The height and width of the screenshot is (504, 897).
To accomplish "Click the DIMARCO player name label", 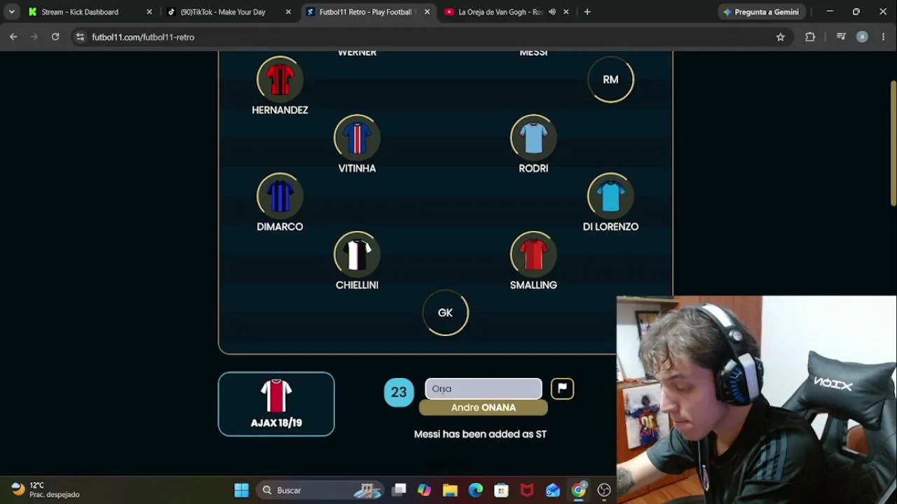I will coord(280,227).
